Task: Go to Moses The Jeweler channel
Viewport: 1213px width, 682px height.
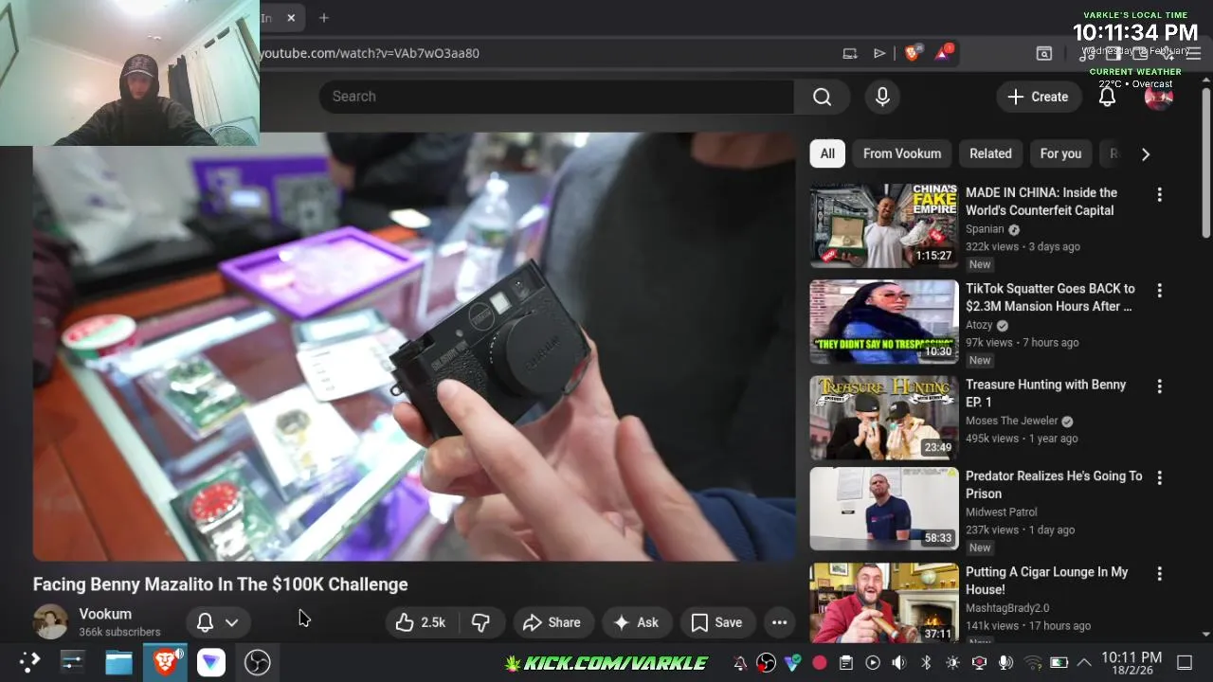Action: click(1012, 421)
